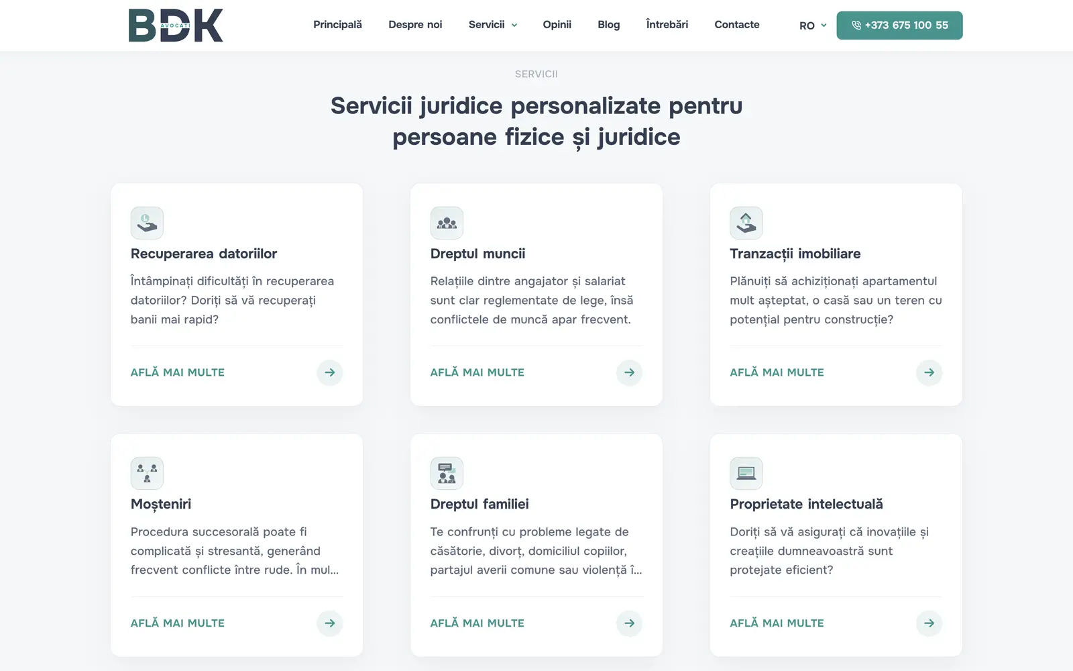Click the Servicii juridice personalizate heading
The width and height of the screenshot is (1073, 671).
point(536,121)
